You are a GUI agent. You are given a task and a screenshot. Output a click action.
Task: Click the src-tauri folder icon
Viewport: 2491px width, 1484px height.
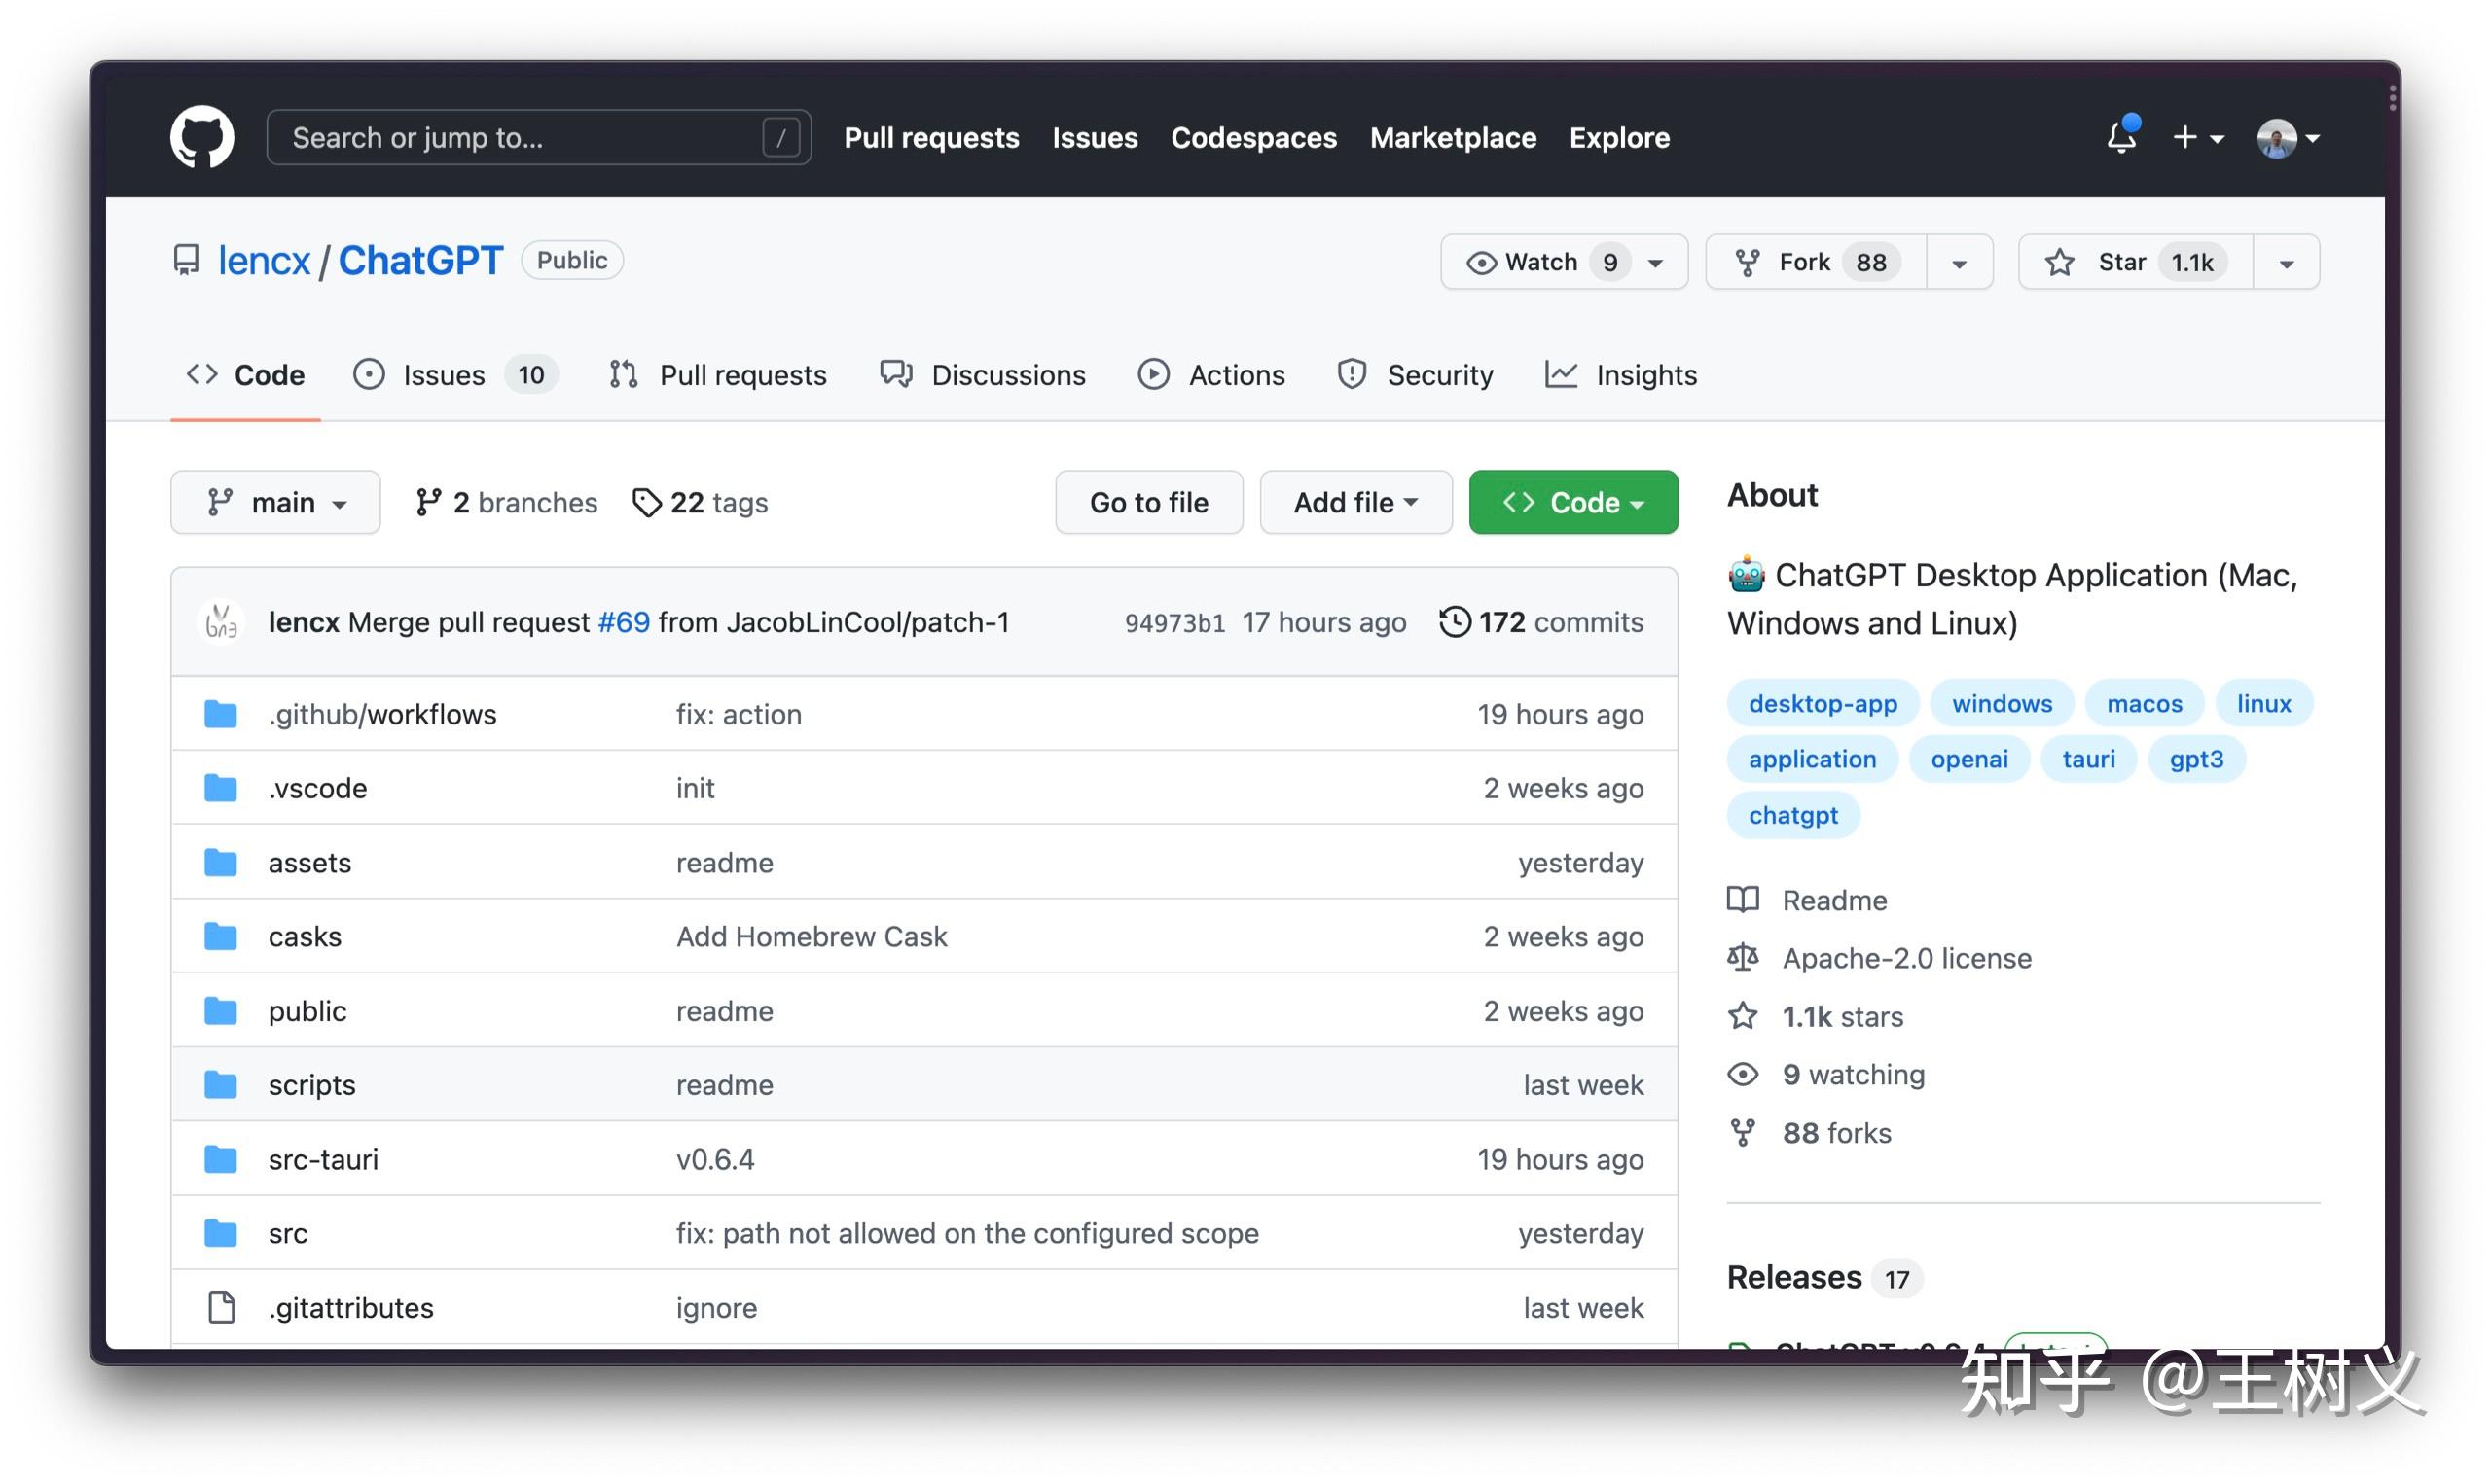221,1159
